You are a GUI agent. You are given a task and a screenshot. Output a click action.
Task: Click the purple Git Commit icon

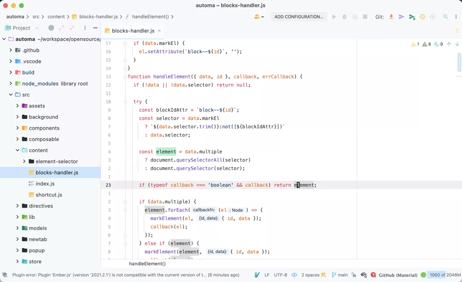click(401, 17)
